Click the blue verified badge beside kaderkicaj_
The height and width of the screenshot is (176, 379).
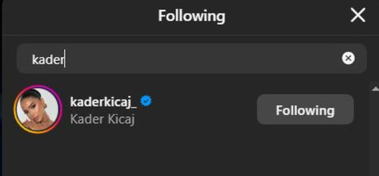point(146,101)
